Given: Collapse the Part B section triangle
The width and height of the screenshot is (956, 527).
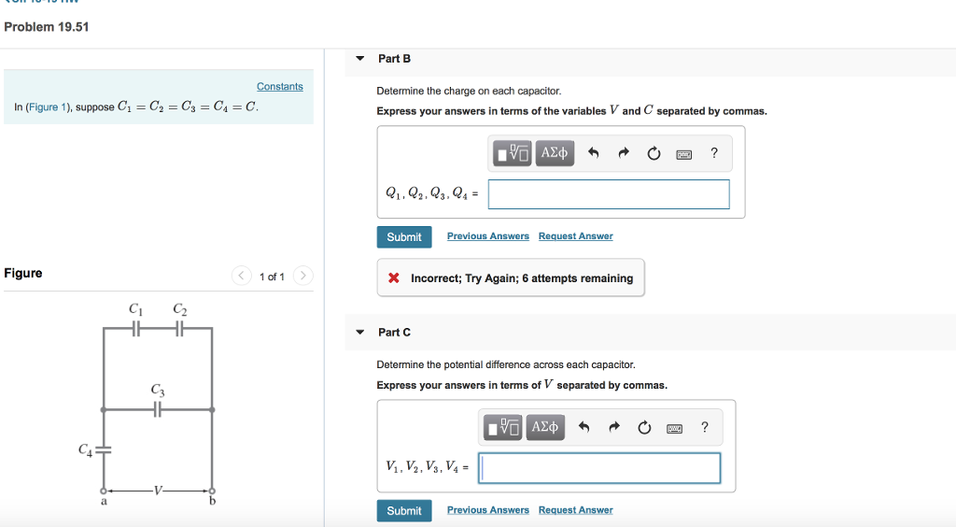Looking at the screenshot, I should [360, 59].
